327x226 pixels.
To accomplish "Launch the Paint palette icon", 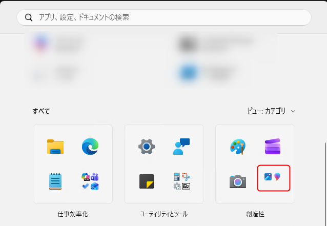I will tap(238, 147).
